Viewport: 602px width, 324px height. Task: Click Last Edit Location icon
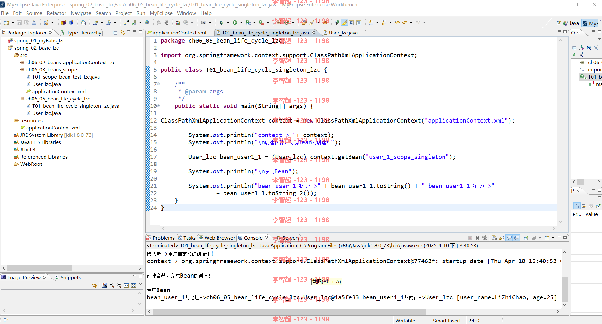tap(397, 22)
